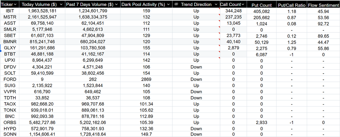Select the DFDV ticker cell
The width and height of the screenshot is (340, 137).
[10, 67]
